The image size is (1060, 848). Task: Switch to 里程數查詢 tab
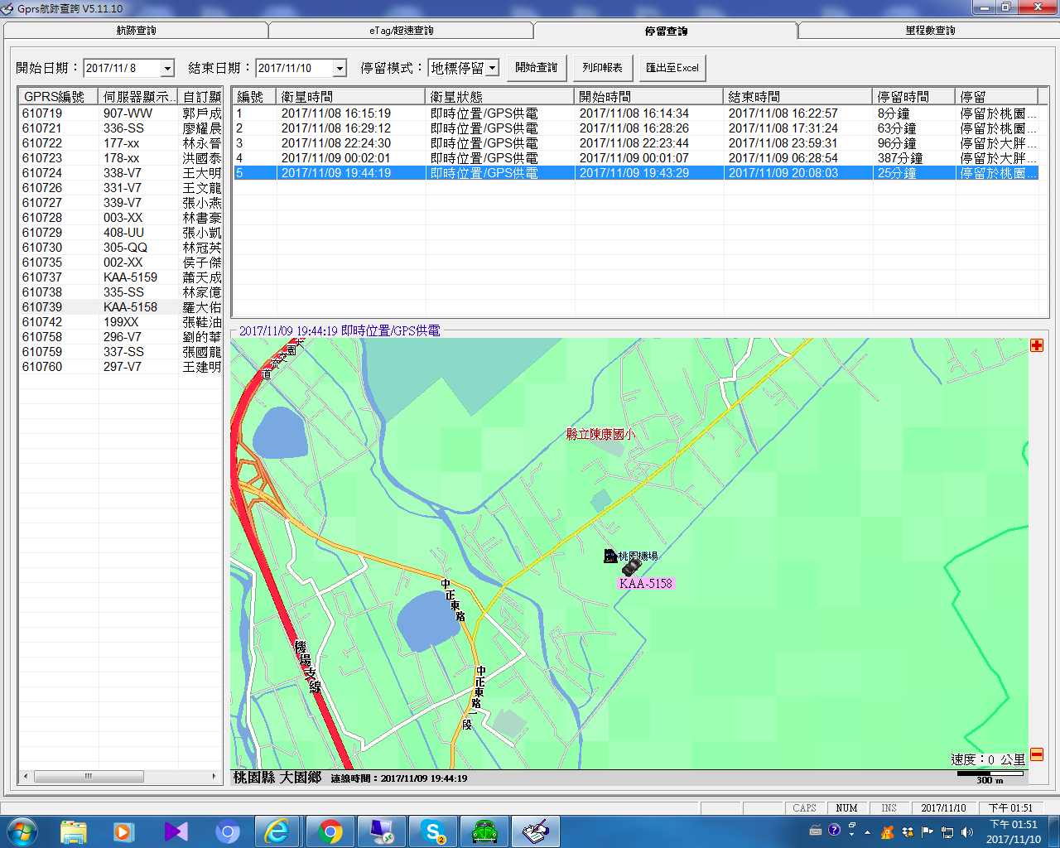point(929,31)
